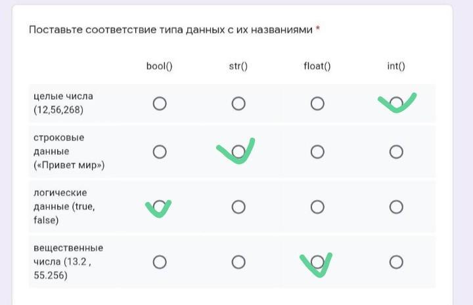Click the float() column header

pyautogui.click(x=317, y=66)
